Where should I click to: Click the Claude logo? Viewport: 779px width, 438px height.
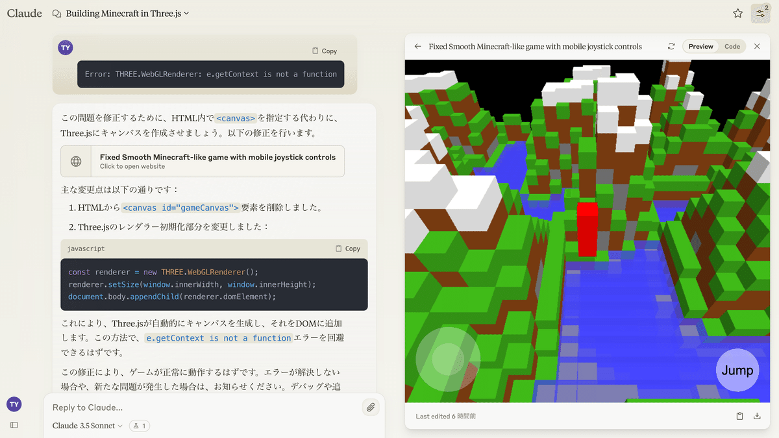click(x=25, y=13)
